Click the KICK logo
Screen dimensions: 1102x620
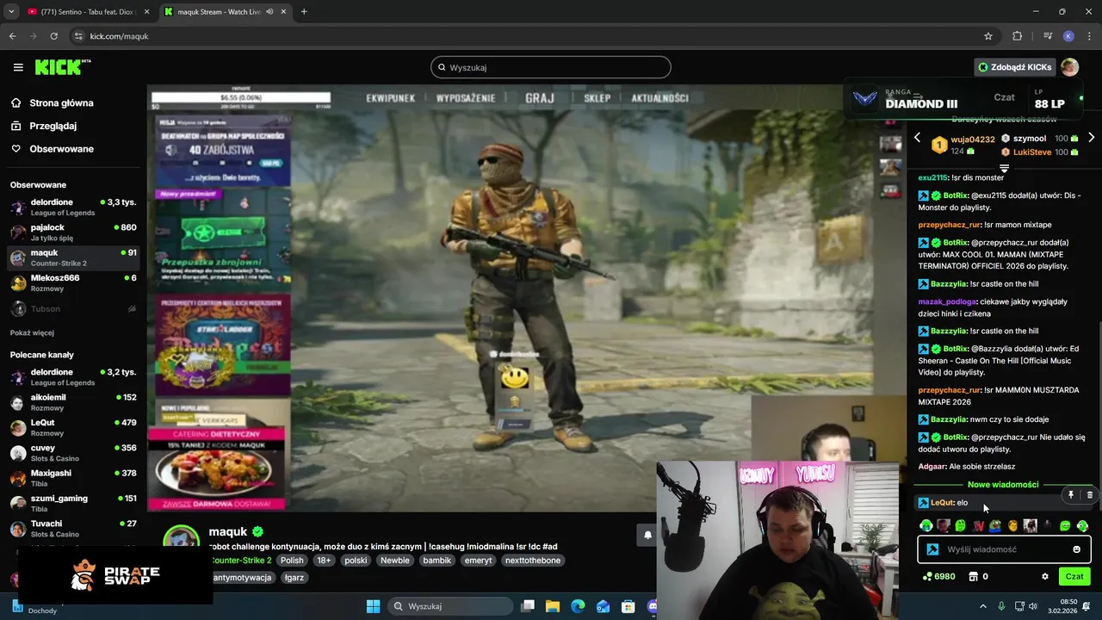click(x=62, y=67)
